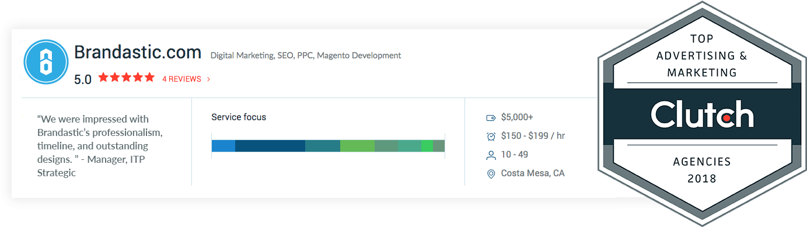Click the Top Advertising & Marketing badge text

tap(702, 55)
